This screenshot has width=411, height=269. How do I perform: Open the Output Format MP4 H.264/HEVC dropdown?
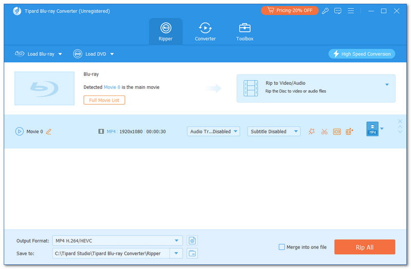coord(118,241)
